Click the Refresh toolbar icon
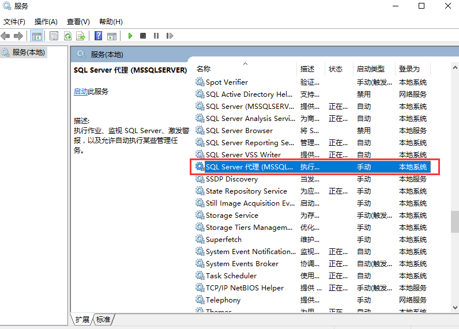The image size is (459, 329). click(x=67, y=36)
